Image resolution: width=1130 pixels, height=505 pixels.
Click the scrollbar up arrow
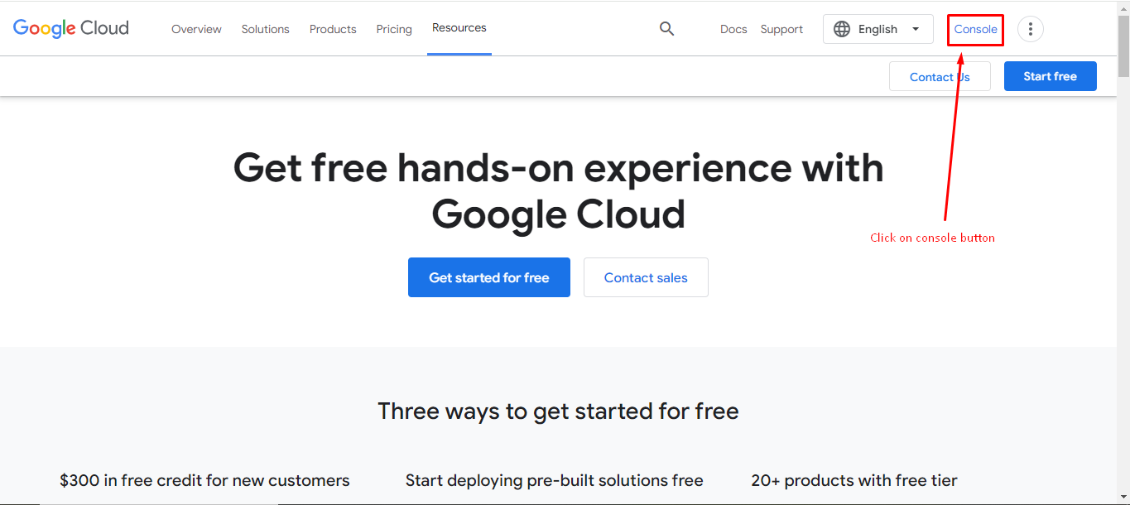[1123, 7]
